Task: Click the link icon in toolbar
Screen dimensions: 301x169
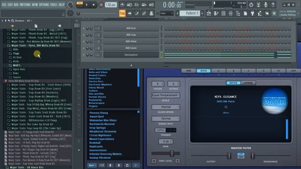Action: (144, 14)
